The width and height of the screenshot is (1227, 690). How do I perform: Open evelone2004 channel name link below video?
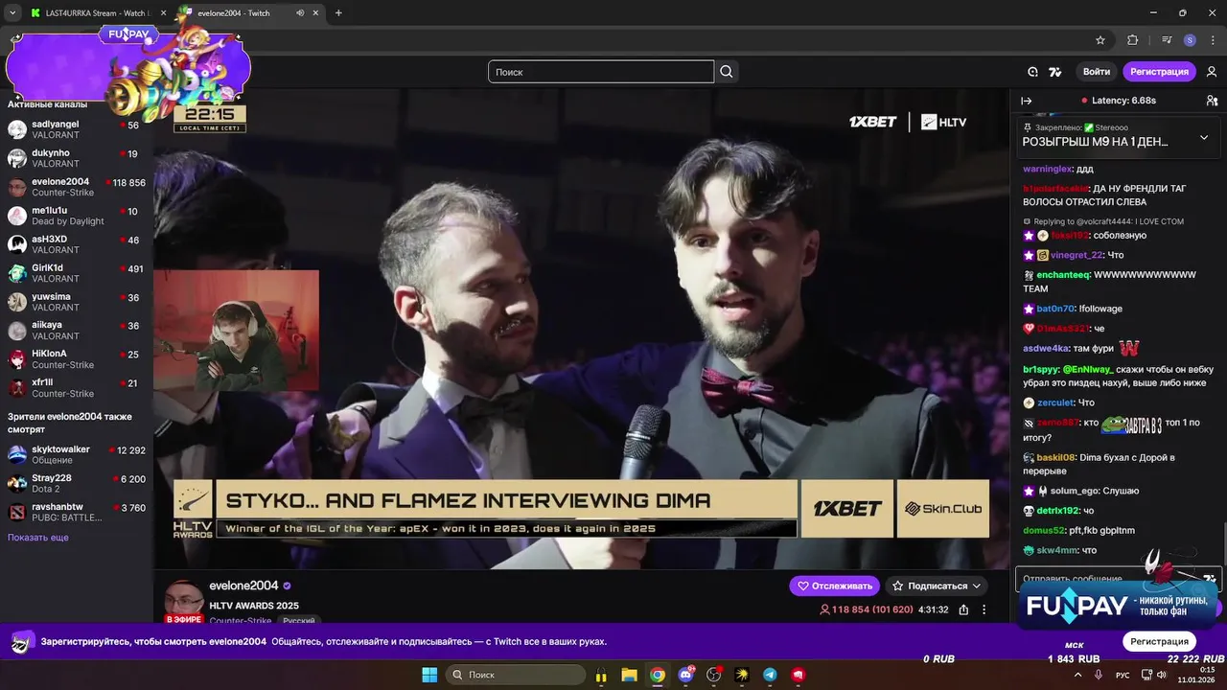pos(243,586)
